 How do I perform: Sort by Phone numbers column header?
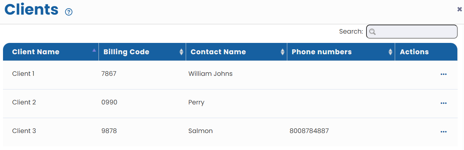point(322,52)
